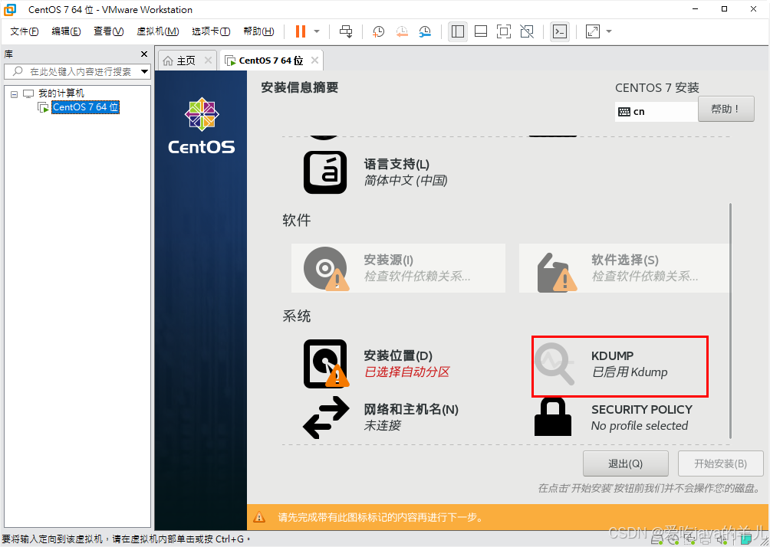Click the 退出(Q) button
This screenshot has width=770, height=547.
626,463
